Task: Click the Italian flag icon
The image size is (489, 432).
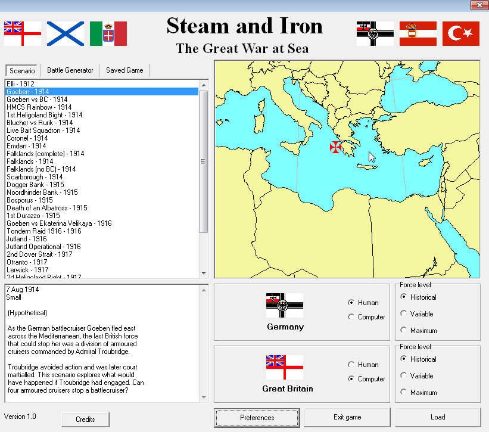Action: 108,33
